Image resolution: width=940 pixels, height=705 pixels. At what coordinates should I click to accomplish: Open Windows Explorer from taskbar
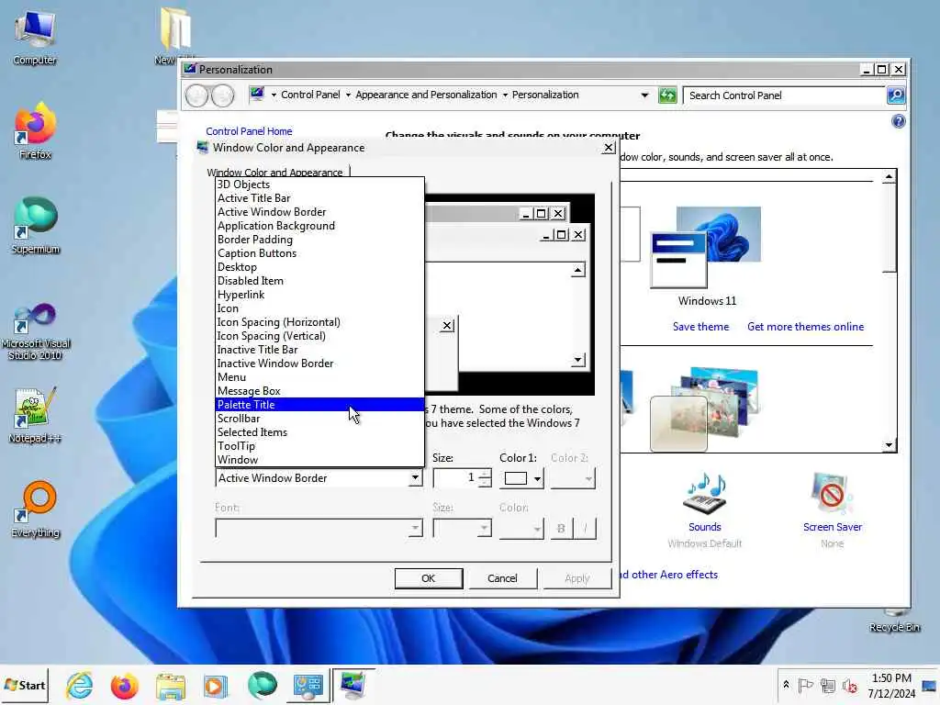point(171,685)
